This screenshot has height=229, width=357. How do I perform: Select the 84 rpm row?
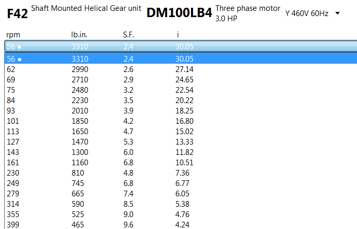(x=181, y=101)
